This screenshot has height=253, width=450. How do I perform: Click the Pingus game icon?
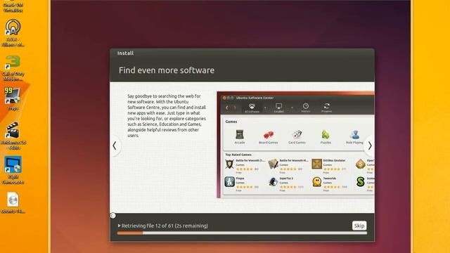point(229,182)
